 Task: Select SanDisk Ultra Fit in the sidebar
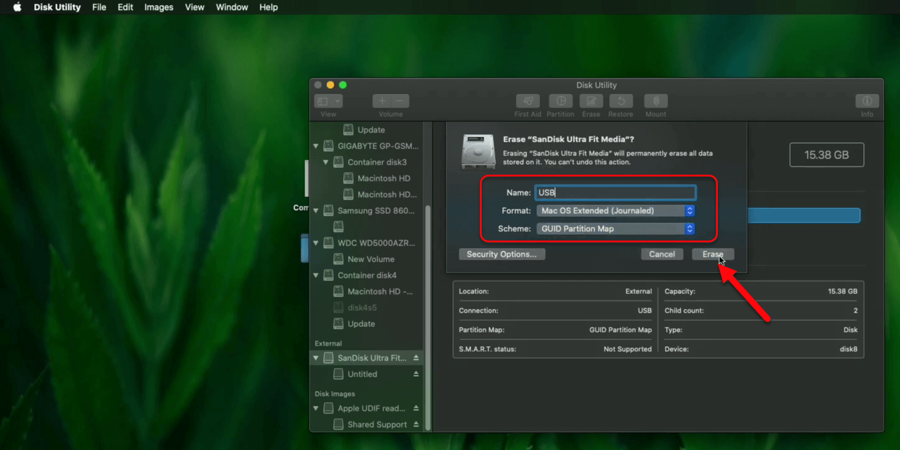367,358
